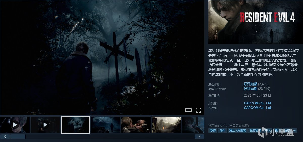The image size is (303, 142).
Task: Open fullscreen view of the screenshot
Action: 198,110
